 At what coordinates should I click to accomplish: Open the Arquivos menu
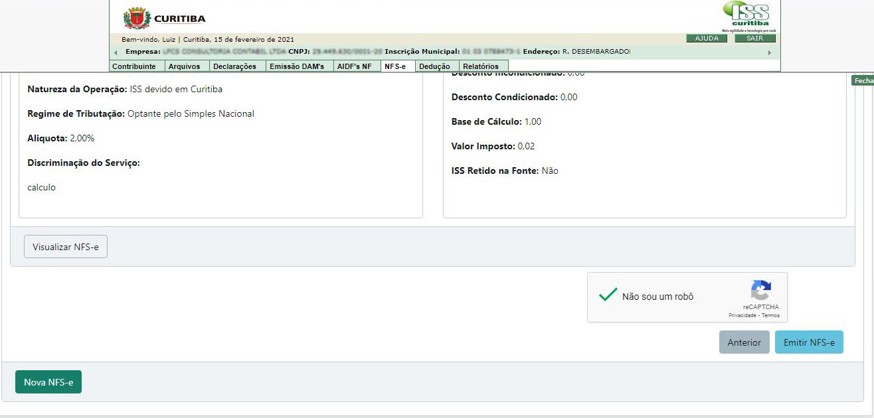184,66
